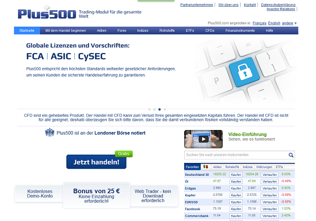This screenshot has width=316, height=221.
Task: Select the up/down arrows tab icon
Action: click(x=206, y=167)
